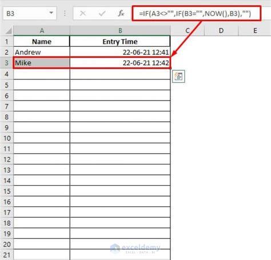
Task: Select row 6 header
Action: pyautogui.click(x=7, y=95)
